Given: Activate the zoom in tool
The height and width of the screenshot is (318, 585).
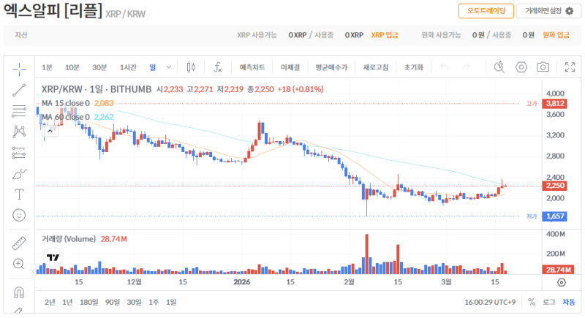Looking at the screenshot, I should (19, 264).
